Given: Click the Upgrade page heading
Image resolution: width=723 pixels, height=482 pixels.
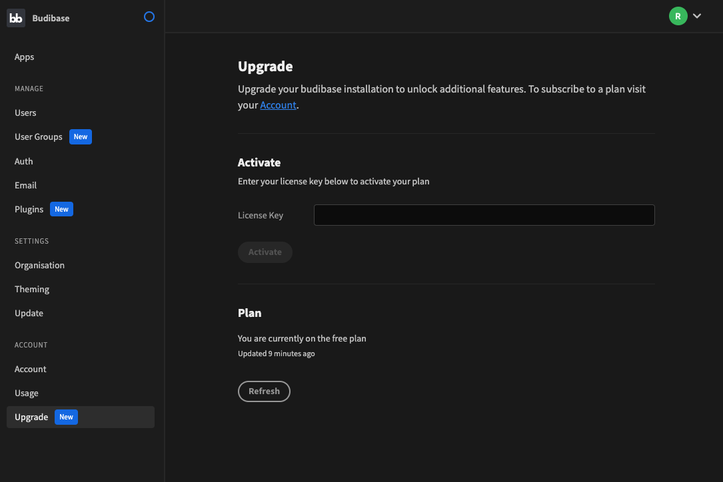Looking at the screenshot, I should coord(265,67).
